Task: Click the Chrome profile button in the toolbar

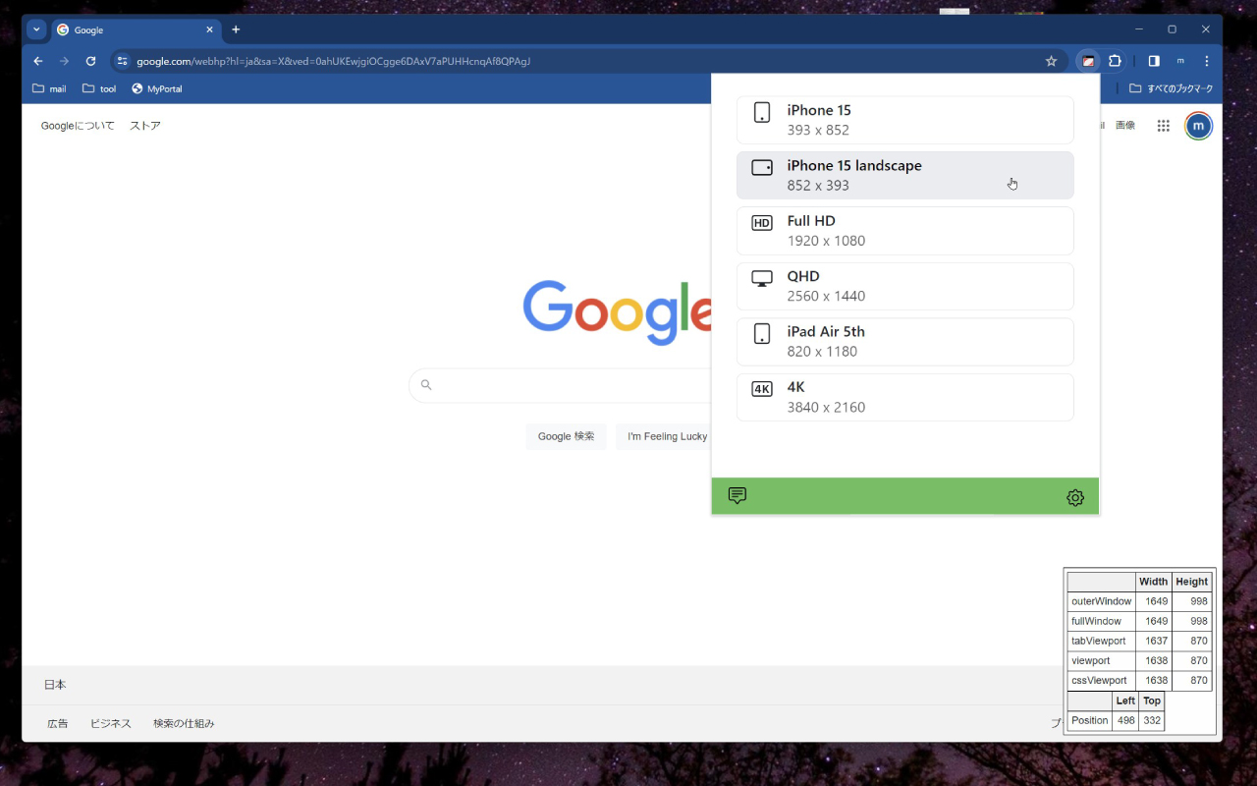Action: [1180, 61]
